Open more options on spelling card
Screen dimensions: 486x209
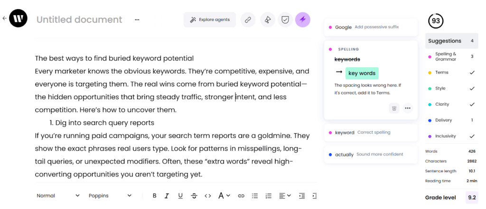408,108
